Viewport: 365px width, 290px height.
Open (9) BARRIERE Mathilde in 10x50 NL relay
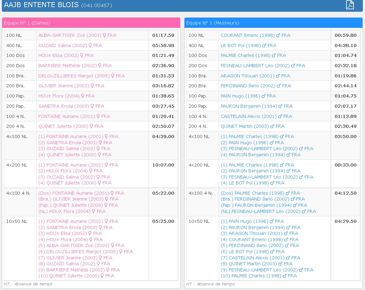coord(79,270)
